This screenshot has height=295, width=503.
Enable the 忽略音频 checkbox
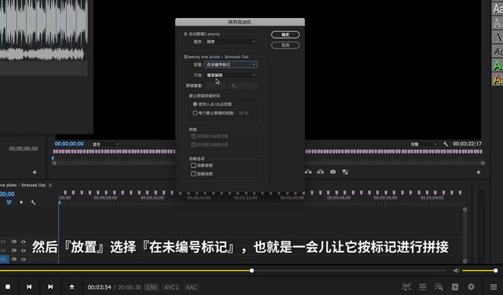coord(193,166)
